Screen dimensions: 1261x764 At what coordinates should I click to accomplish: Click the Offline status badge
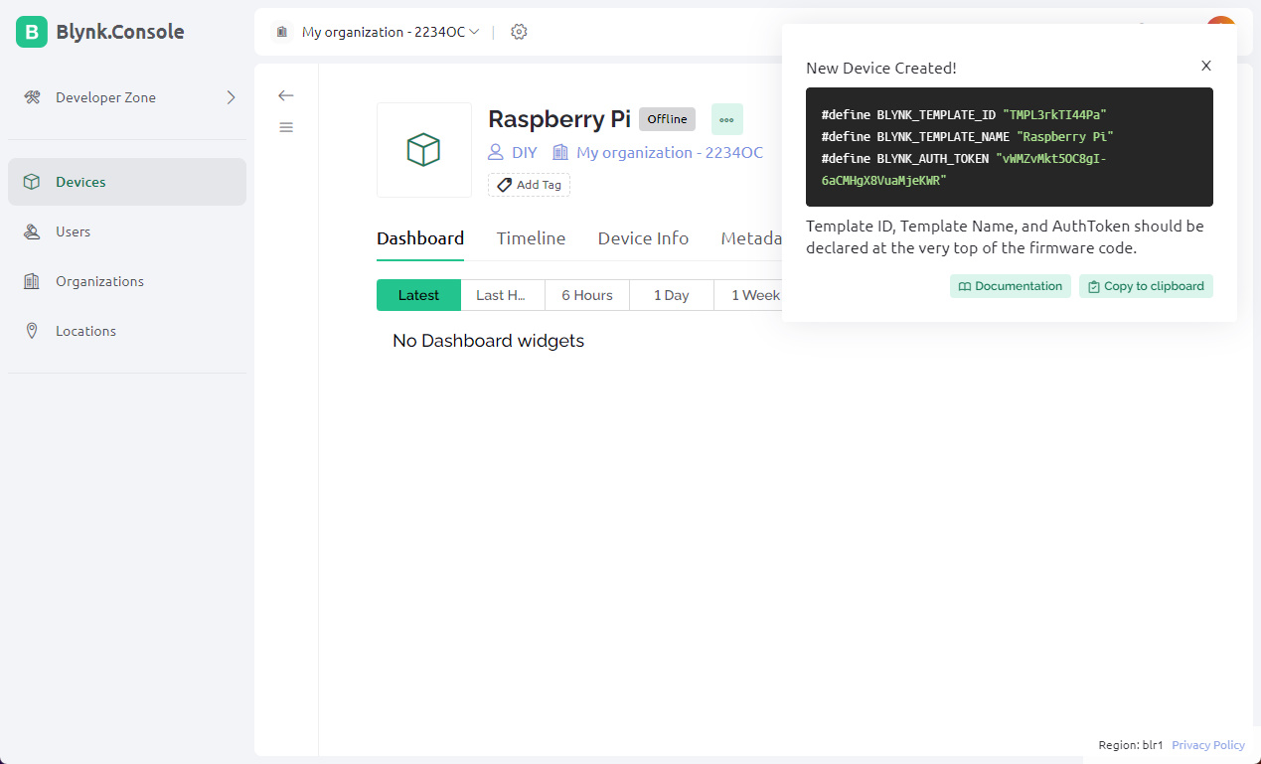(667, 119)
